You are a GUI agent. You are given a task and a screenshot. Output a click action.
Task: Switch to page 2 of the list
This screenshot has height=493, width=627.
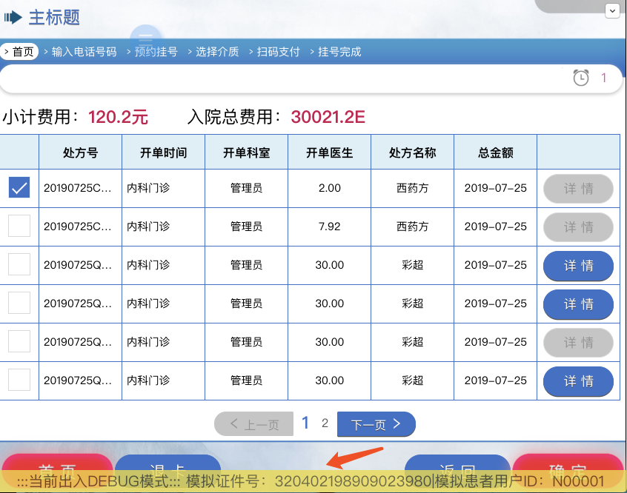(325, 423)
